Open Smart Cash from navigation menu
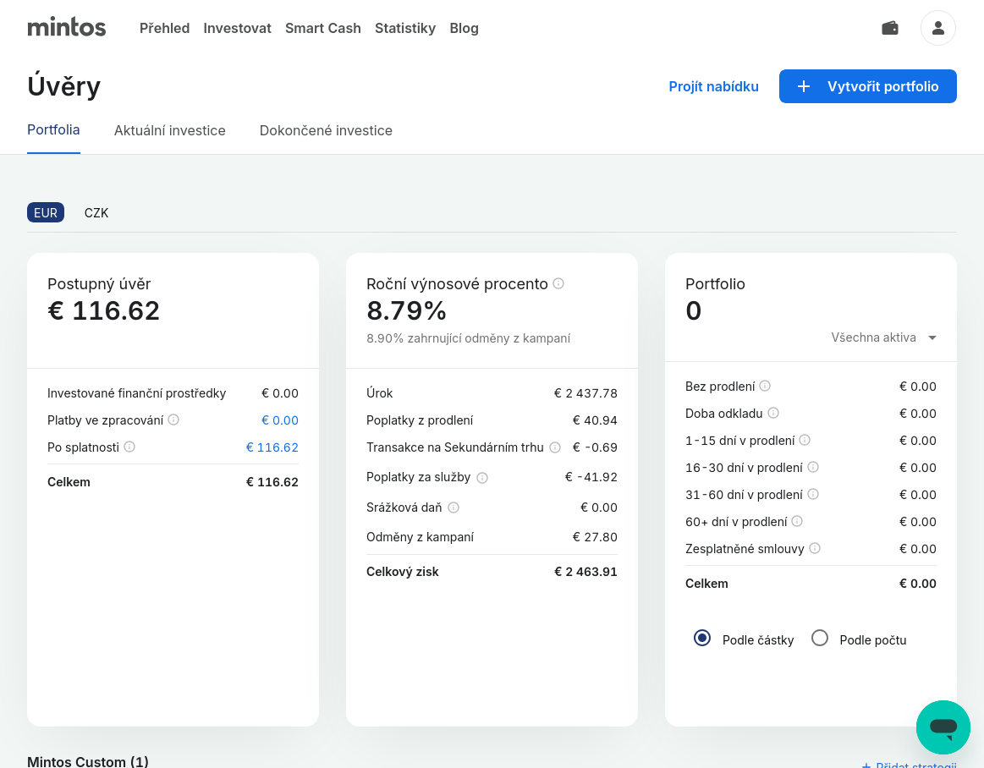This screenshot has height=768, width=984. click(x=323, y=28)
